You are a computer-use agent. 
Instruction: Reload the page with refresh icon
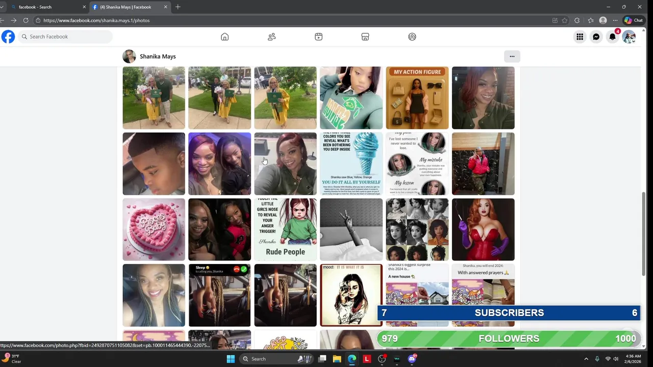coord(26,20)
